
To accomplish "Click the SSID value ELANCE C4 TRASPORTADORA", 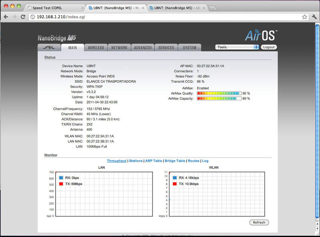I will pos(111,82).
